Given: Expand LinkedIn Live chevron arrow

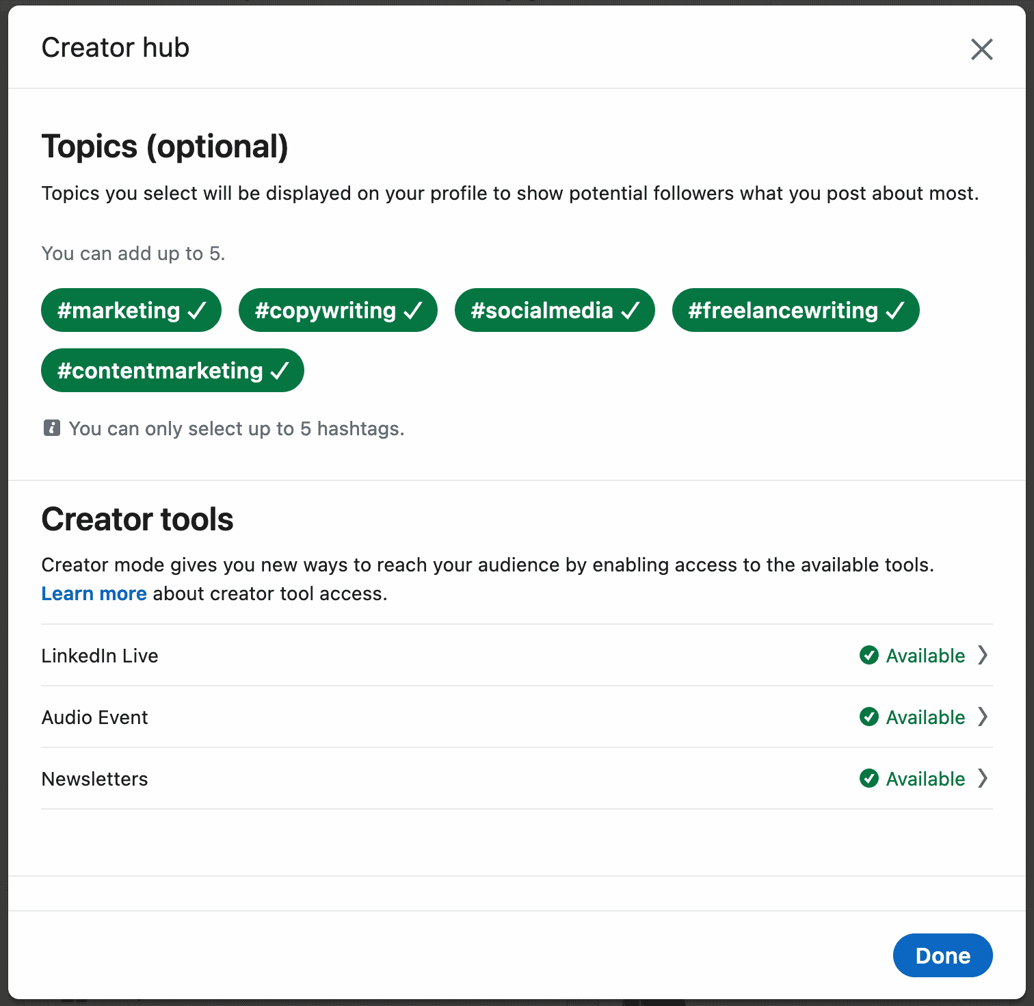Looking at the screenshot, I should point(983,655).
